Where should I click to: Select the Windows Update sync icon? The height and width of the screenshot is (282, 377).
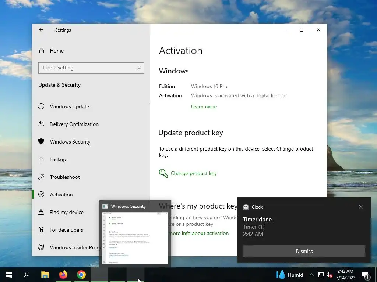[x=41, y=106]
